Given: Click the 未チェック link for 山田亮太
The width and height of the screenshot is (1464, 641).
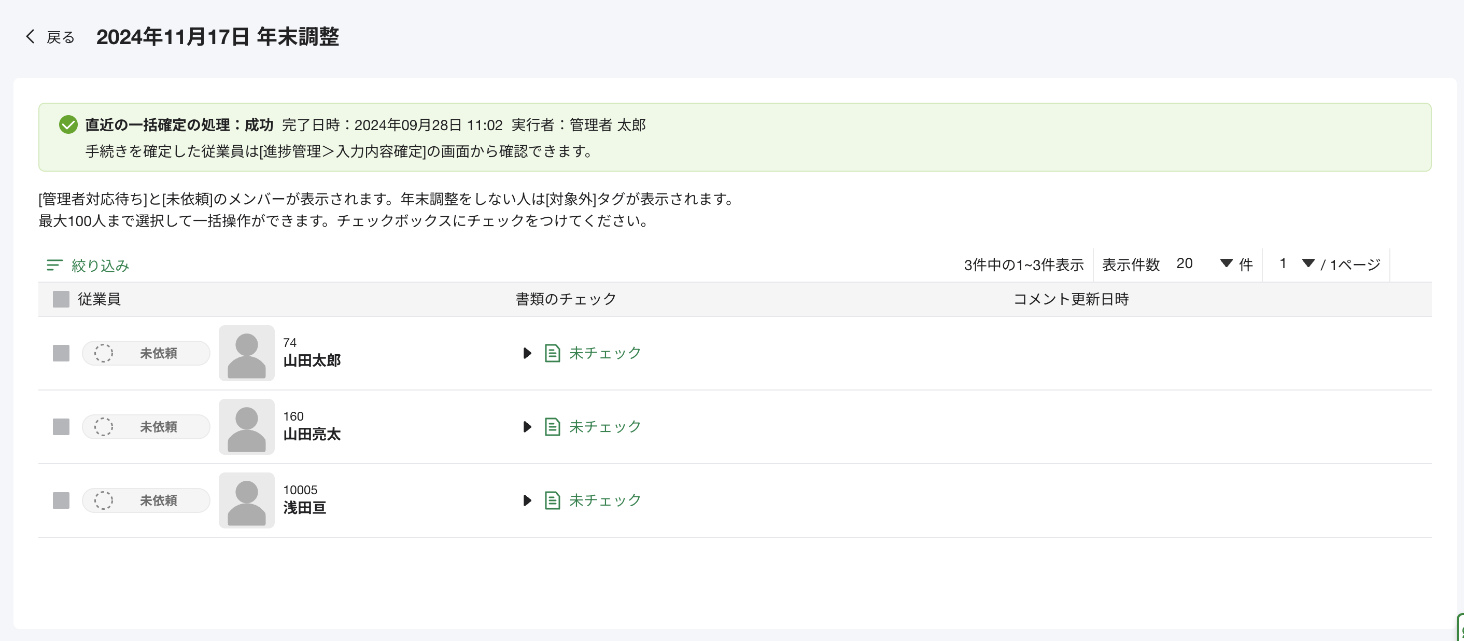Looking at the screenshot, I should (604, 427).
